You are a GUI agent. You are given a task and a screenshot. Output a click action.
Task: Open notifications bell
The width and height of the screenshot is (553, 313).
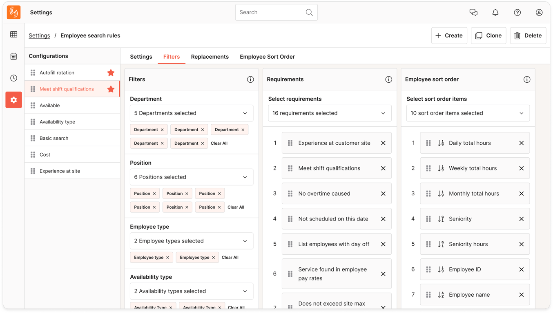click(495, 13)
